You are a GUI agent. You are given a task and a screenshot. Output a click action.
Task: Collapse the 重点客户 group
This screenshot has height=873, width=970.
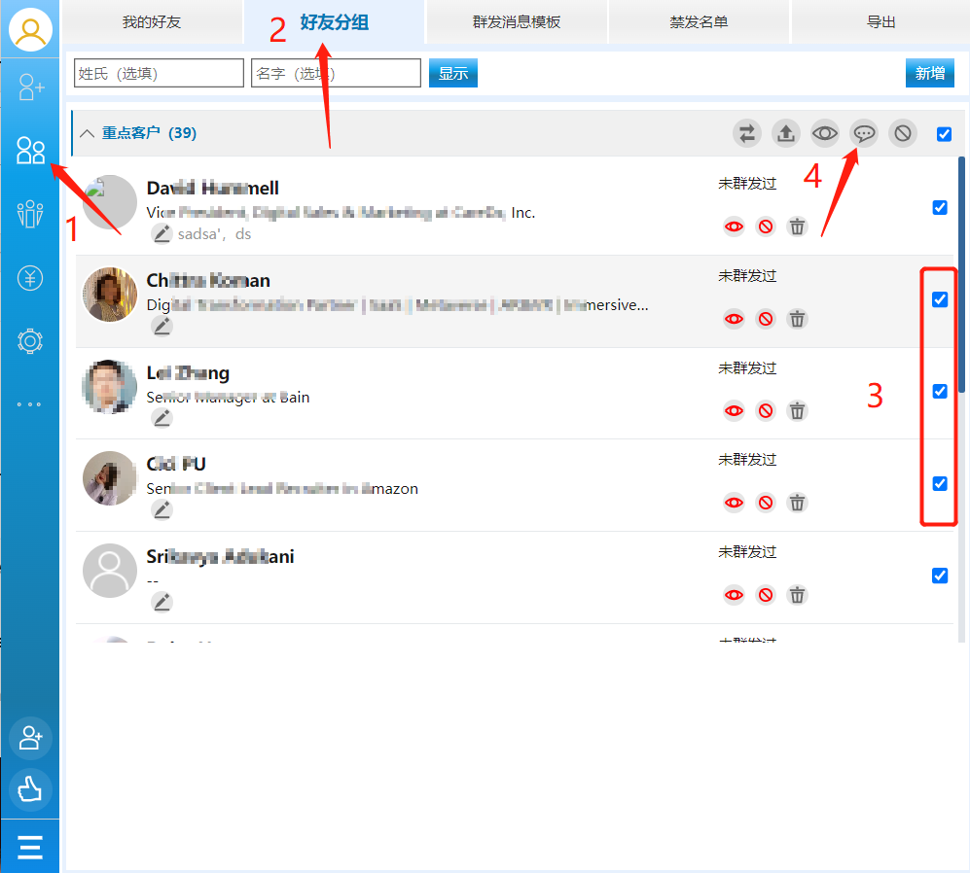click(88, 133)
